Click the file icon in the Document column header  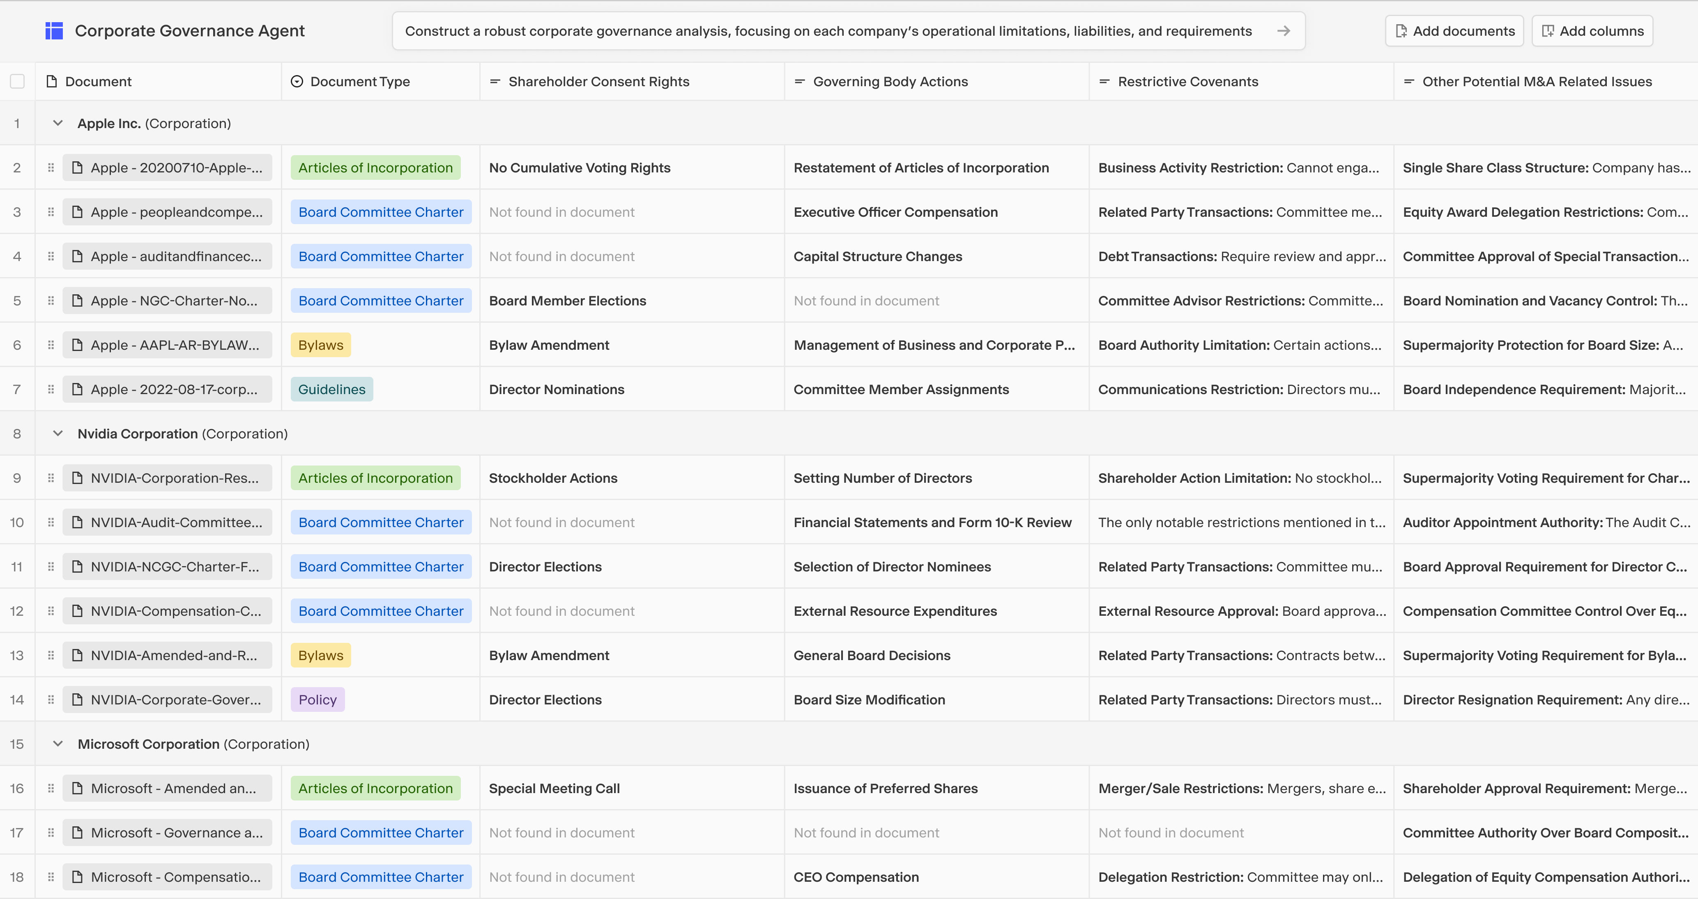(x=51, y=81)
